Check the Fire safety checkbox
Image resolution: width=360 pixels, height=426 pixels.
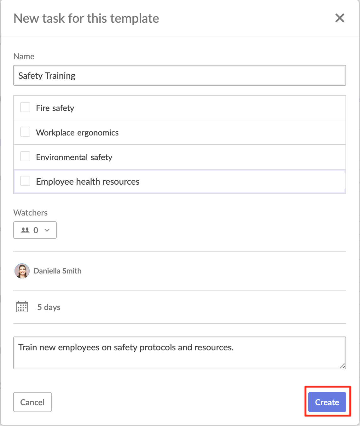tap(25, 107)
